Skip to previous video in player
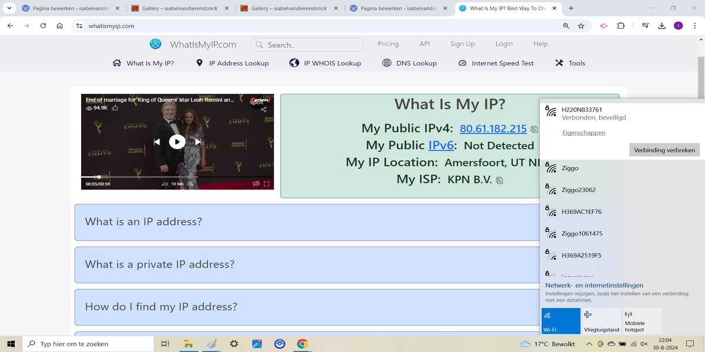Viewport: 705px width, 352px height. [x=157, y=141]
